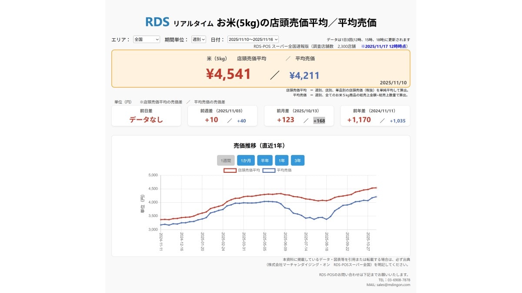Viewport: 522px width, 293px height.
Task: Click the 売価推移（直近1年） chart title
Action: (261, 145)
